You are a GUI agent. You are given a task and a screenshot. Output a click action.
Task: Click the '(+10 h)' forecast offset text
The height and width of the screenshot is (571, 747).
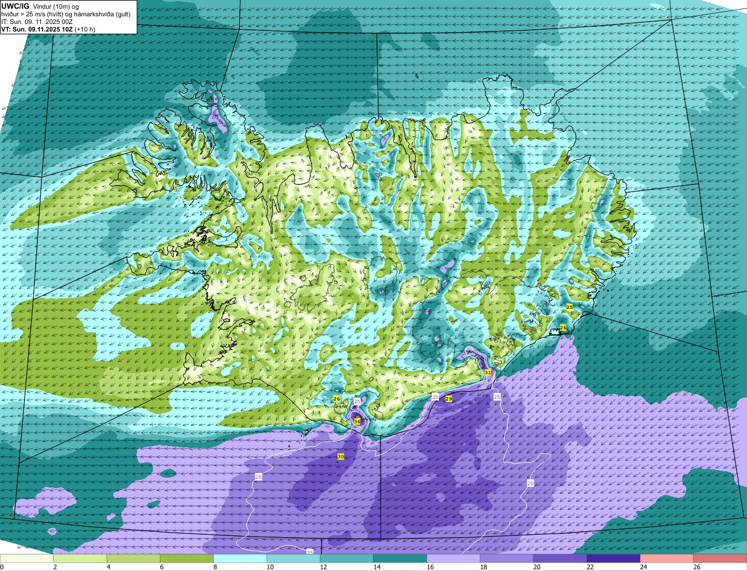pyautogui.click(x=85, y=29)
